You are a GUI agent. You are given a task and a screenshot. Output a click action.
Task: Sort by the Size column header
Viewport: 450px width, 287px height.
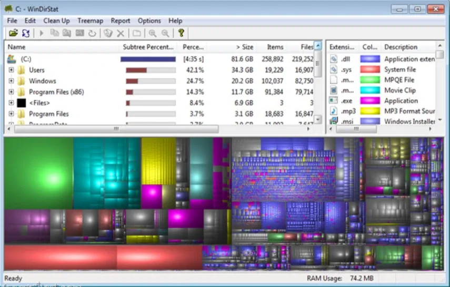click(x=244, y=47)
